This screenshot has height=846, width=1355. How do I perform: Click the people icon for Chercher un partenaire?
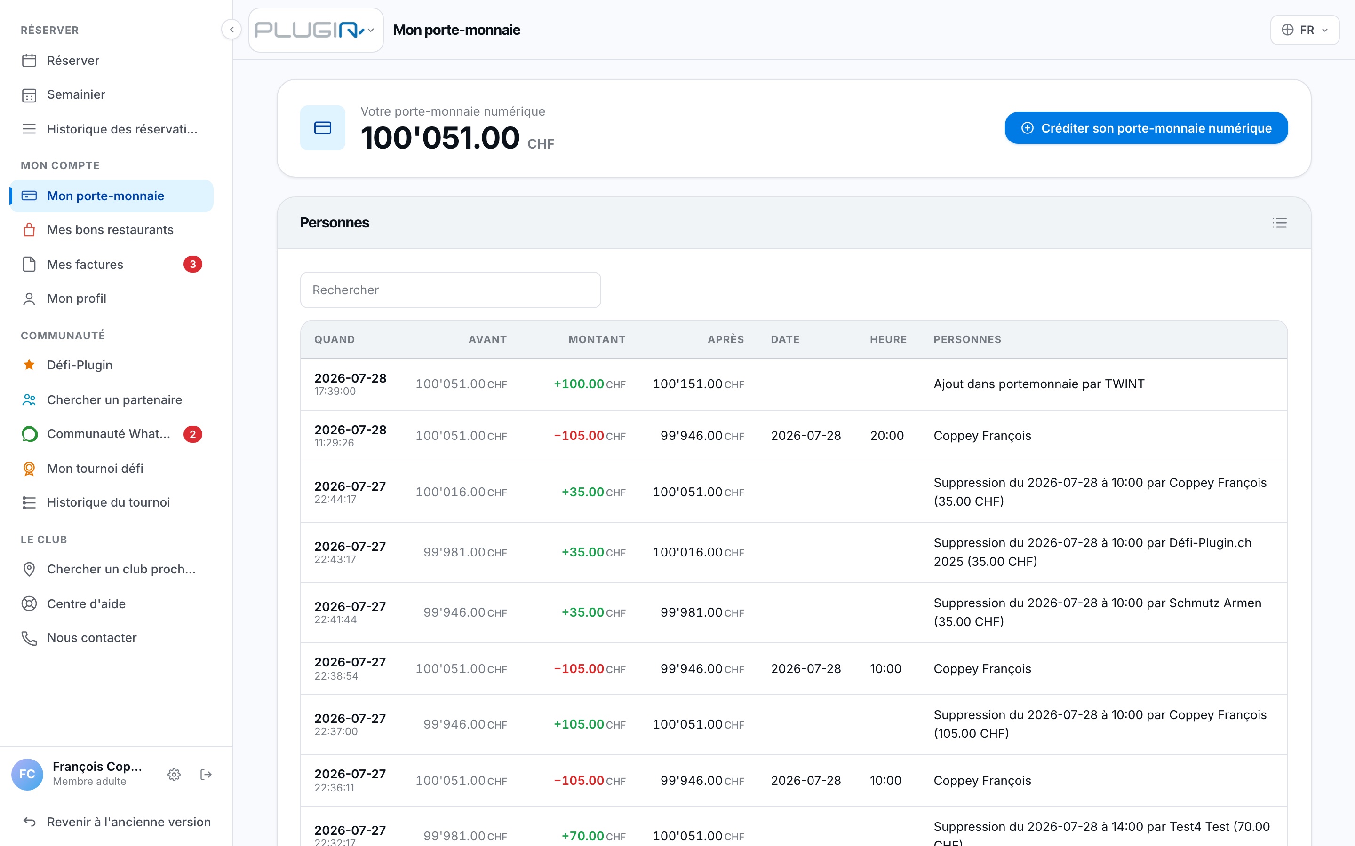29,399
